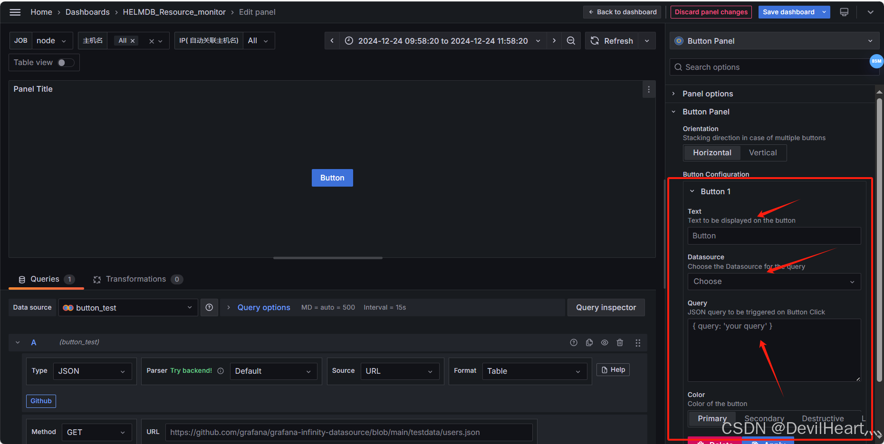Image resolution: width=884 pixels, height=444 pixels.
Task: Open the hamburger main menu
Action: (x=15, y=12)
